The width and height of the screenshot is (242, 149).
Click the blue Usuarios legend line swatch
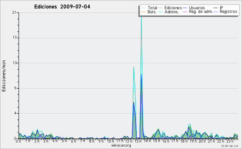tap(185, 8)
